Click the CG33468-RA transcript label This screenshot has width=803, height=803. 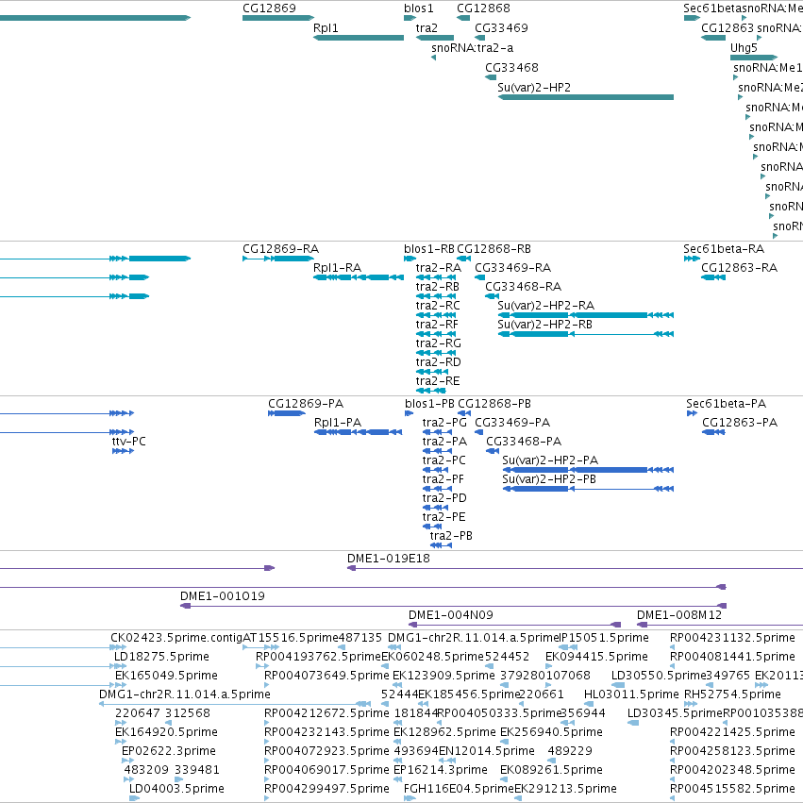(x=523, y=287)
